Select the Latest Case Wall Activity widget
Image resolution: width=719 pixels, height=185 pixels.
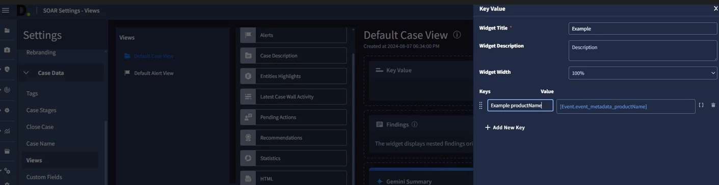[x=294, y=96]
